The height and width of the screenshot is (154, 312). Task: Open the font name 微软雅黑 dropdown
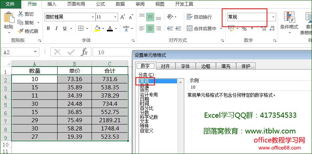point(93,17)
